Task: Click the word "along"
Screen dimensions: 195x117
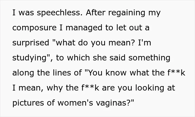Action: pos(23,73)
